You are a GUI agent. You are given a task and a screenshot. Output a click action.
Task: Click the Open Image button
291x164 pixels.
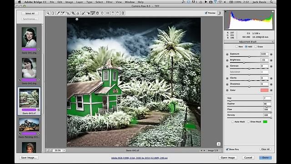pyautogui.click(x=228, y=158)
